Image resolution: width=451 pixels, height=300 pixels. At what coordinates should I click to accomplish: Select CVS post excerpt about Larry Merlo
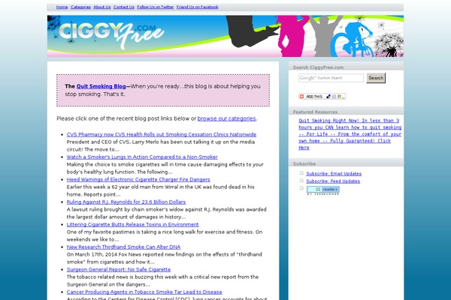161,145
